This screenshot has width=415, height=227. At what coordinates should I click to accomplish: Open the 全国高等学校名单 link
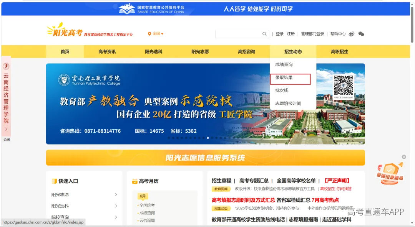point(296,181)
